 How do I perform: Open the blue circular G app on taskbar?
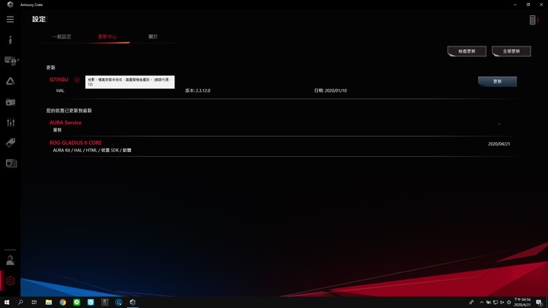point(119,302)
